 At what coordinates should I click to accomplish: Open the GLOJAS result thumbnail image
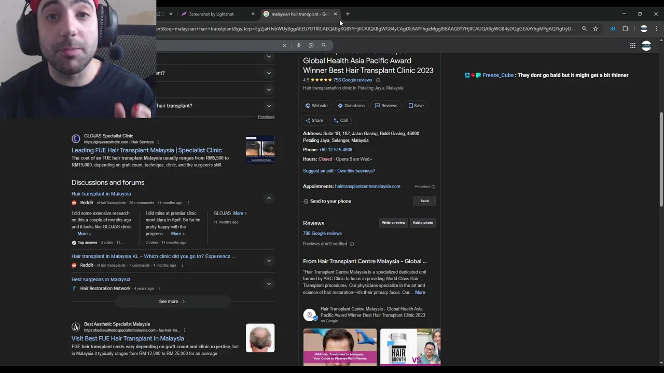pyautogui.click(x=260, y=150)
